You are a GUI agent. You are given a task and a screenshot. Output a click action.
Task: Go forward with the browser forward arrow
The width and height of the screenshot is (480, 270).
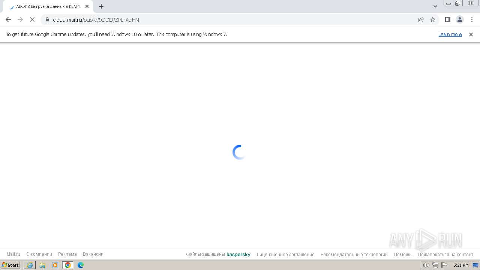pyautogui.click(x=20, y=19)
